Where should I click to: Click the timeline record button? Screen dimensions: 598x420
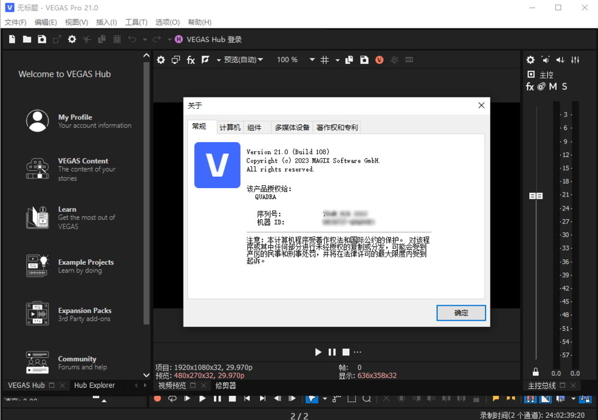157,398
